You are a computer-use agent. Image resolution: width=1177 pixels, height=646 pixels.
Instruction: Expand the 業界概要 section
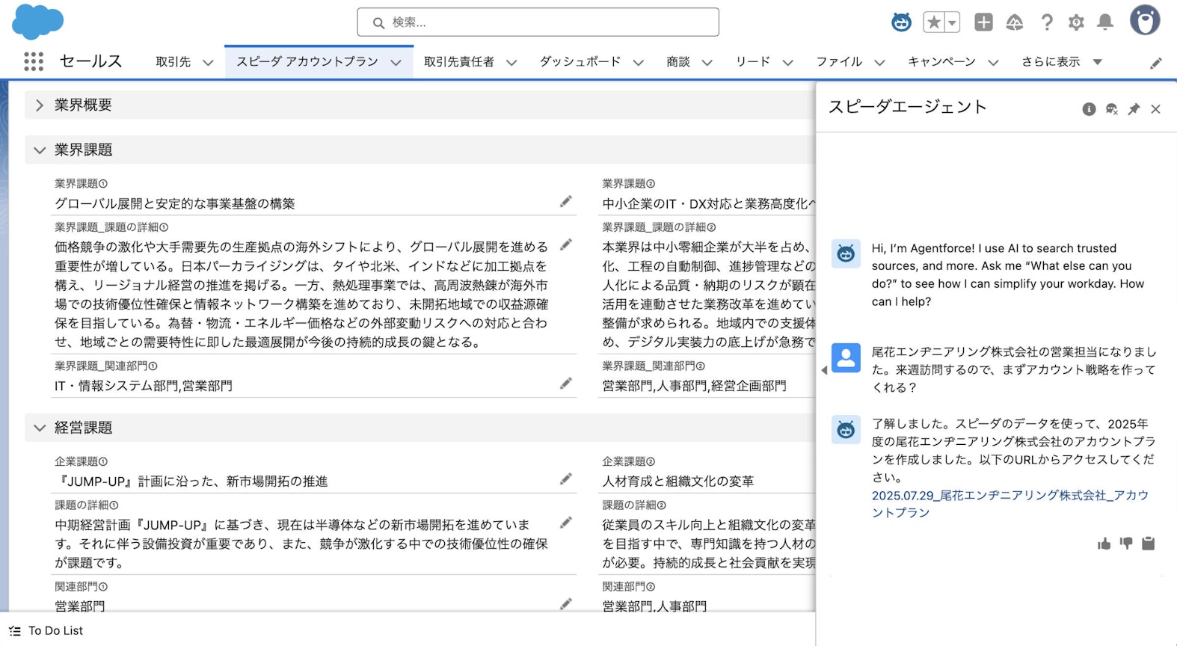click(40, 105)
